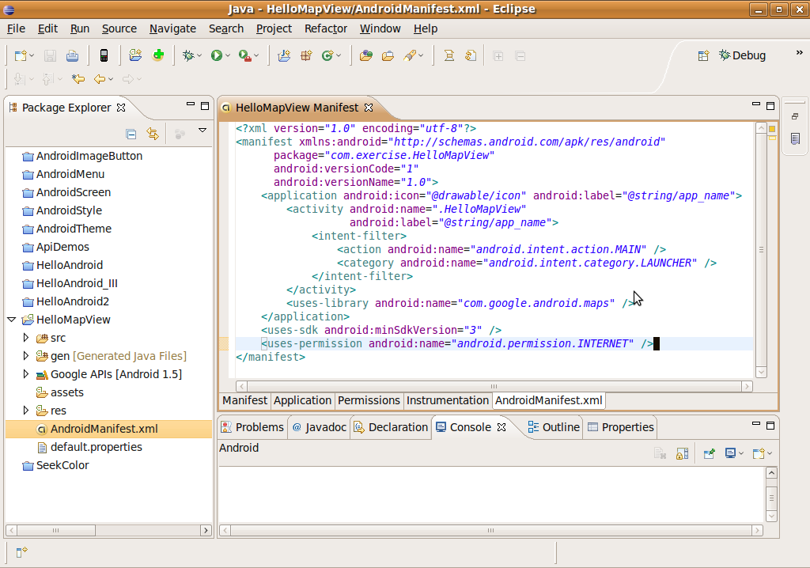The image size is (810, 568).
Task: Open the Project menu
Action: [274, 28]
